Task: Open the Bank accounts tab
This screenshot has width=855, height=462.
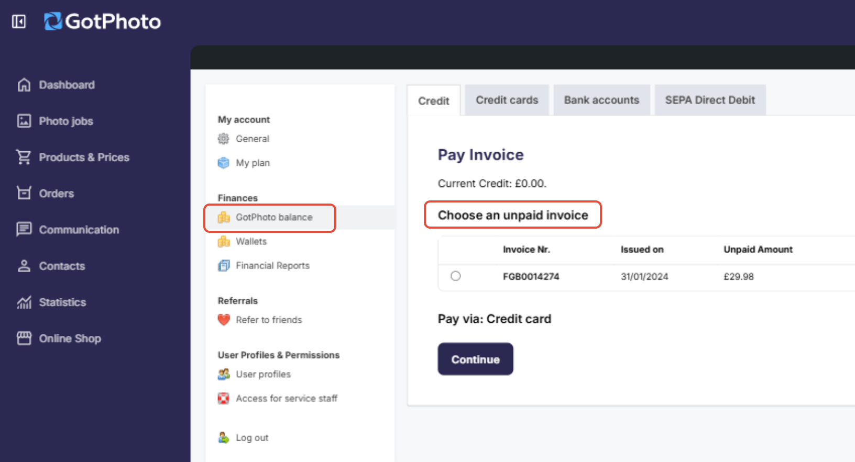Action: click(x=601, y=100)
